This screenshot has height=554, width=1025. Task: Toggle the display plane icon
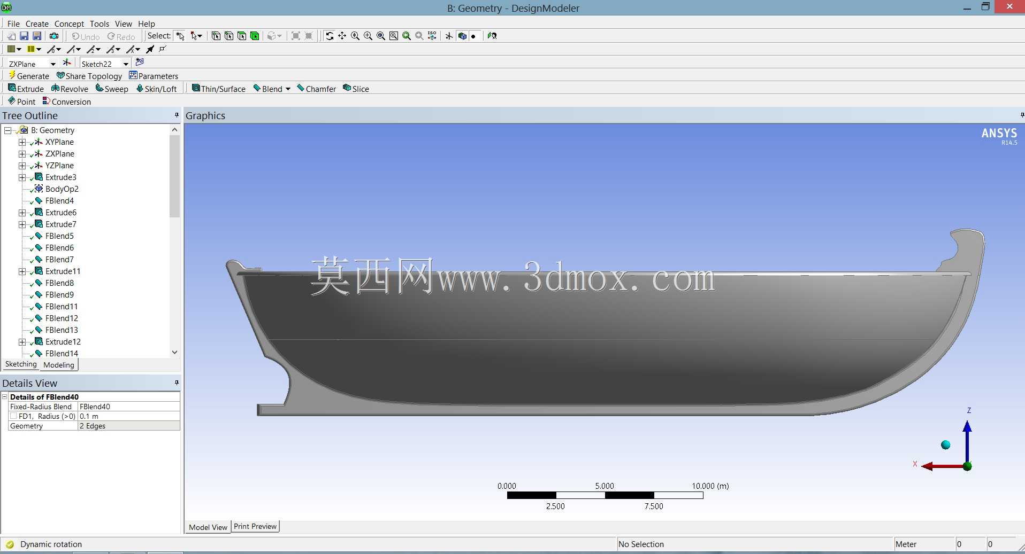click(449, 36)
